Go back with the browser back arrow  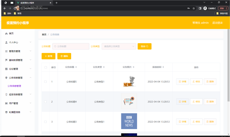pyautogui.click(x=5, y=8)
